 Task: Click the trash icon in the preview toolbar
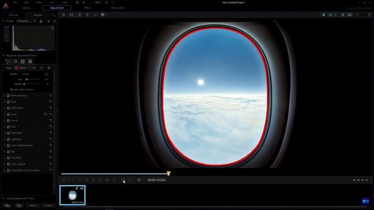point(87,15)
